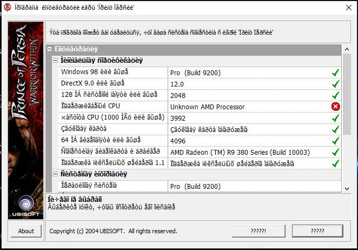This screenshot has height=250, width=358.
Task: Click the green checkmark beside 3992 value
Action: point(336,118)
